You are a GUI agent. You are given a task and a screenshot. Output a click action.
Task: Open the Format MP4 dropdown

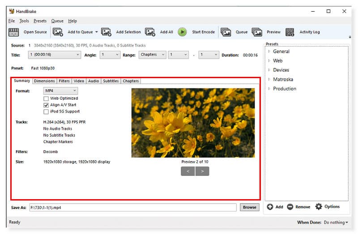click(x=60, y=91)
